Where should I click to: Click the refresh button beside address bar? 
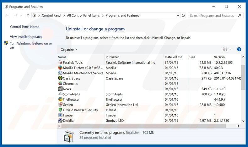(x=183, y=15)
